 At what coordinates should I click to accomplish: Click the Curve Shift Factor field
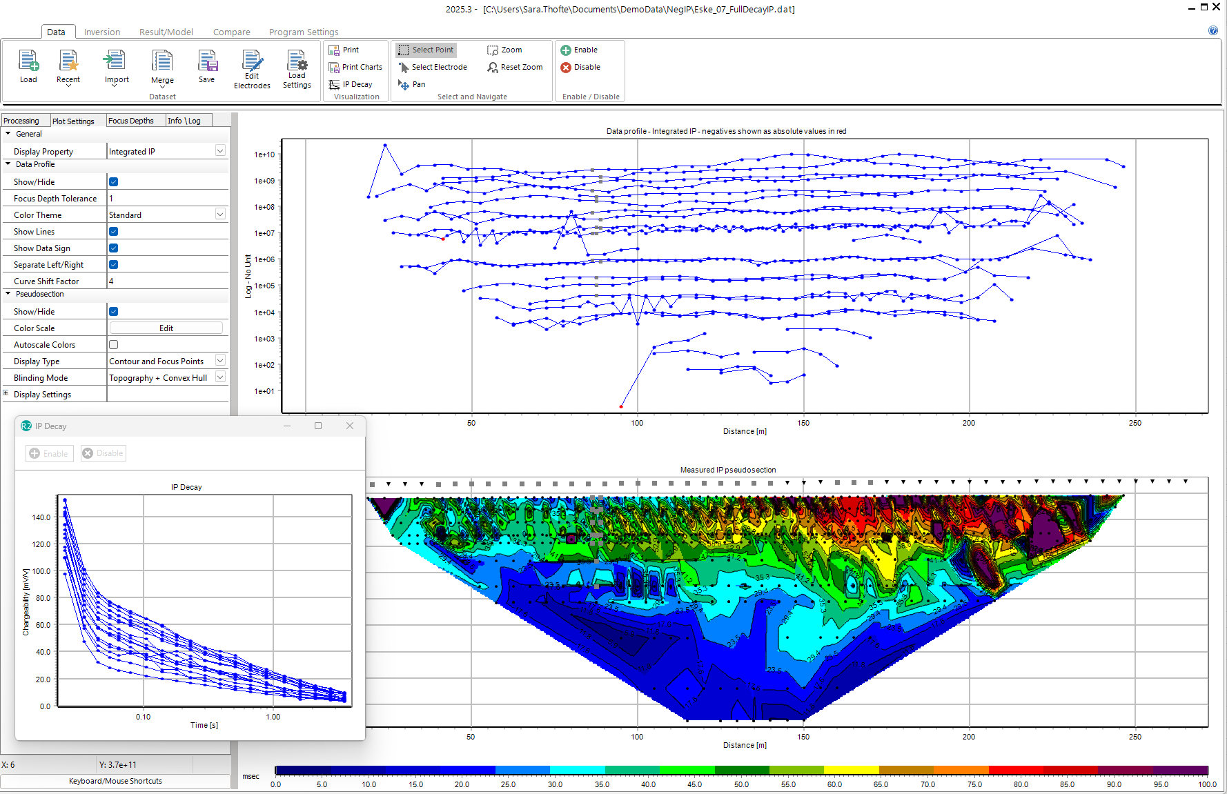[x=167, y=281]
